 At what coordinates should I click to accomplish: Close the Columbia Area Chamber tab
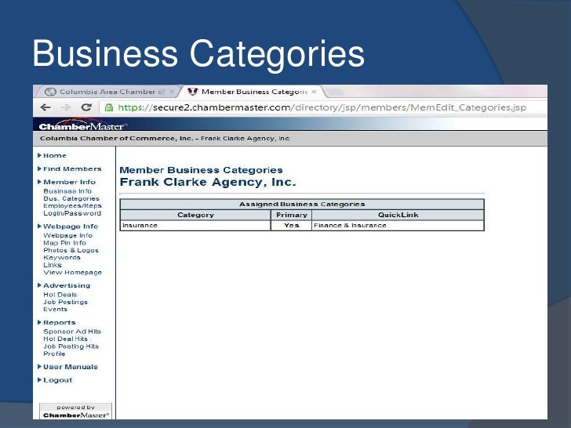click(x=173, y=92)
